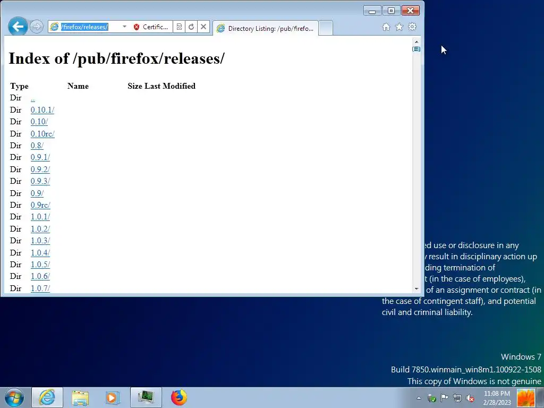Open the 0.9/ directory link

37,193
